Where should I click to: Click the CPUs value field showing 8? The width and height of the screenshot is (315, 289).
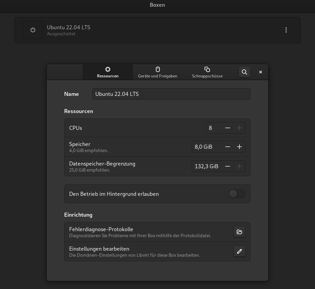214,128
